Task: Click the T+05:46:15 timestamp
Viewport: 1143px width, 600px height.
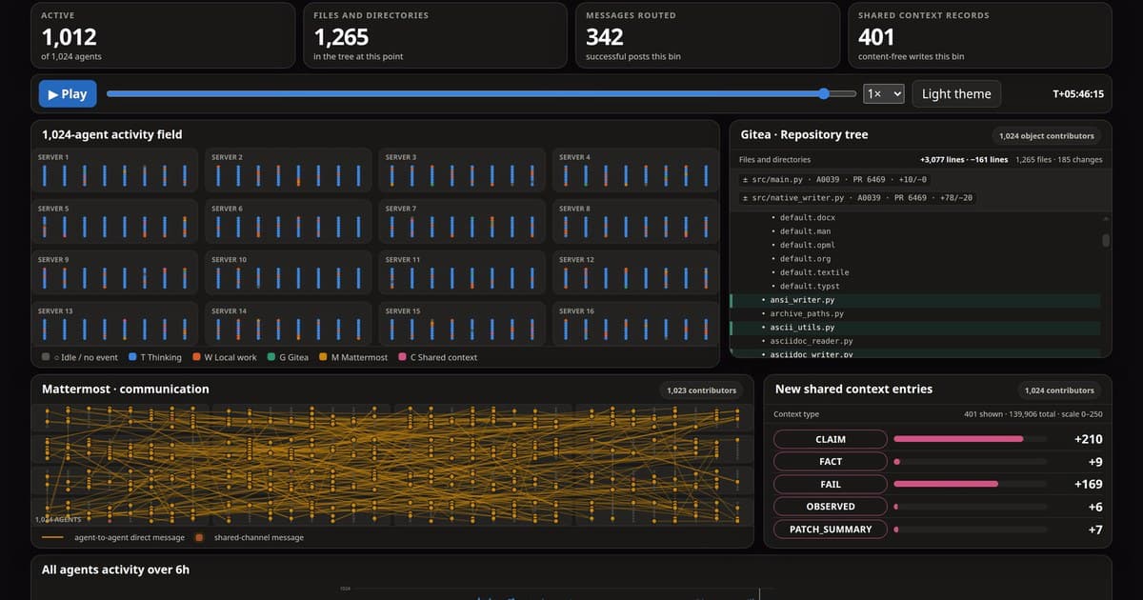Action: pyautogui.click(x=1078, y=93)
